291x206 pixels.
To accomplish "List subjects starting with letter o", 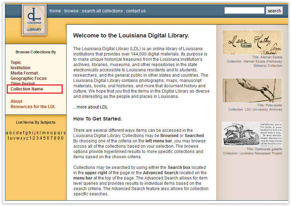I will (x=52, y=133).
